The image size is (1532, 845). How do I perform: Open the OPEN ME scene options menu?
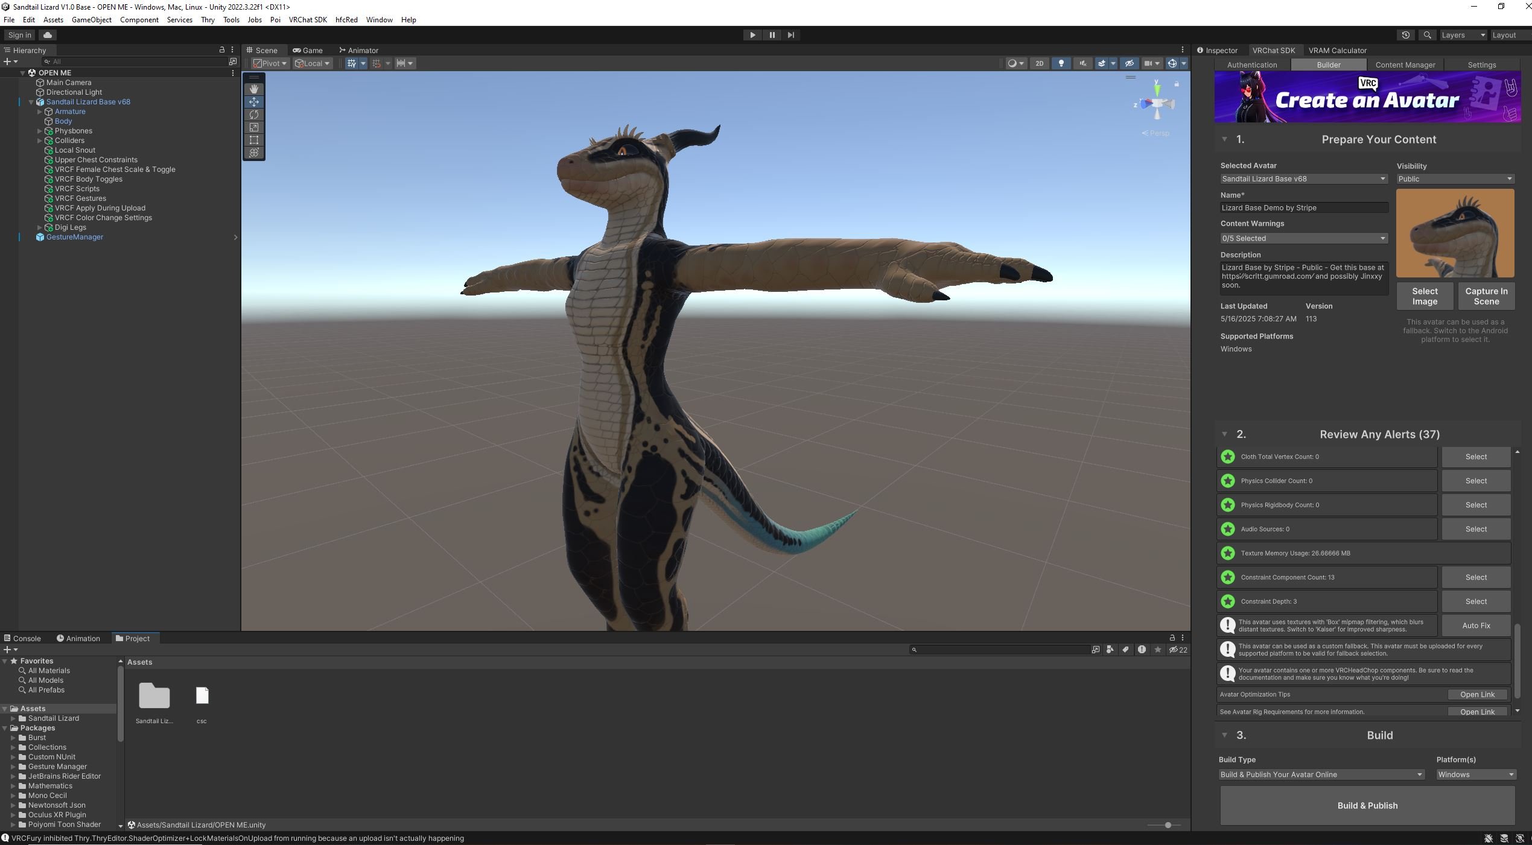233,73
